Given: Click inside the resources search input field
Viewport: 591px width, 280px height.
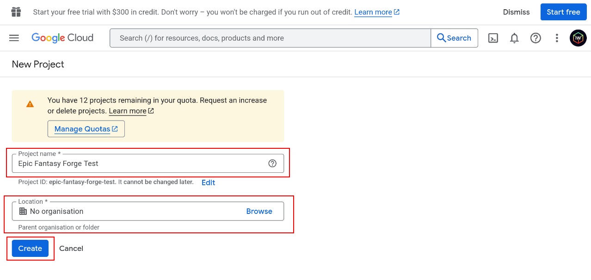Looking at the screenshot, I should (268, 38).
